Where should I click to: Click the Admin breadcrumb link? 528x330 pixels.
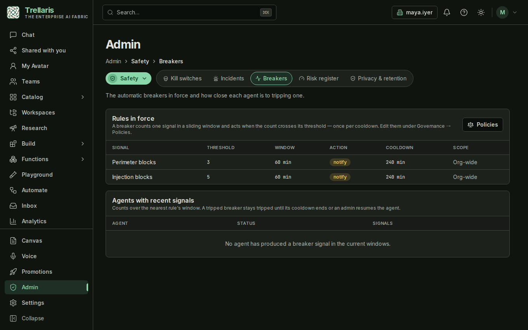tap(113, 61)
